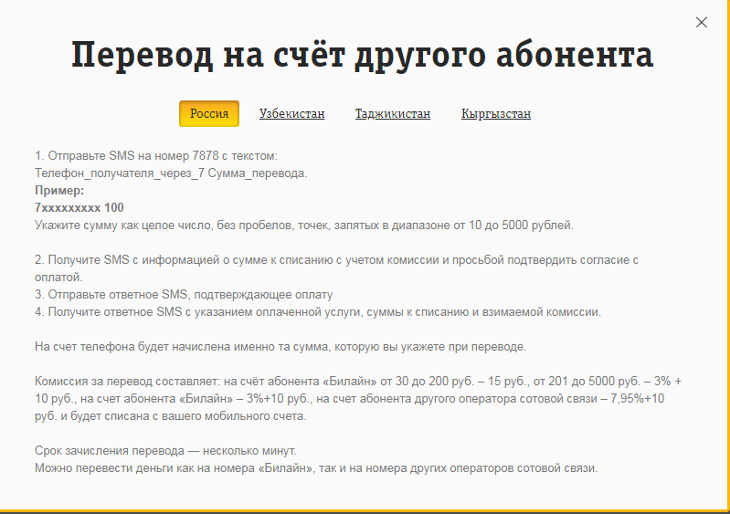Image resolution: width=730 pixels, height=514 pixels.
Task: Click the sentence 'На счет телефона будет начислена'
Action: (280, 347)
